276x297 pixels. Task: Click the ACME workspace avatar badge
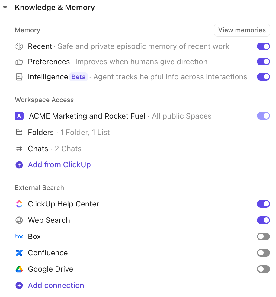pos(19,116)
